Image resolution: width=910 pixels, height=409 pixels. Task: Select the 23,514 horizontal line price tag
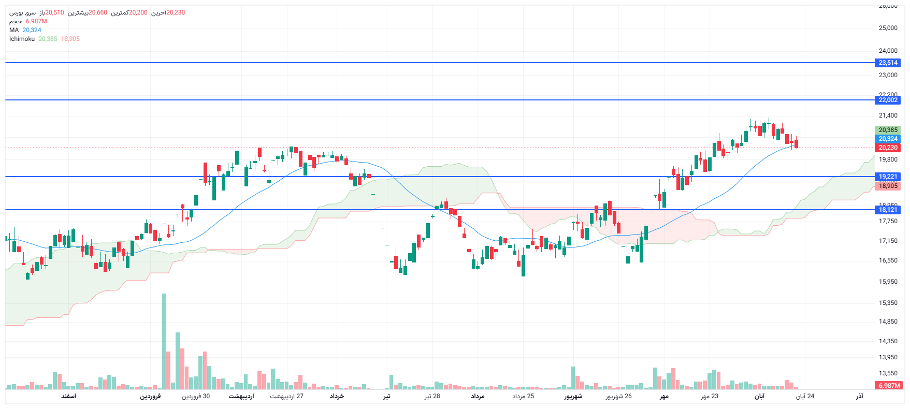pos(888,63)
